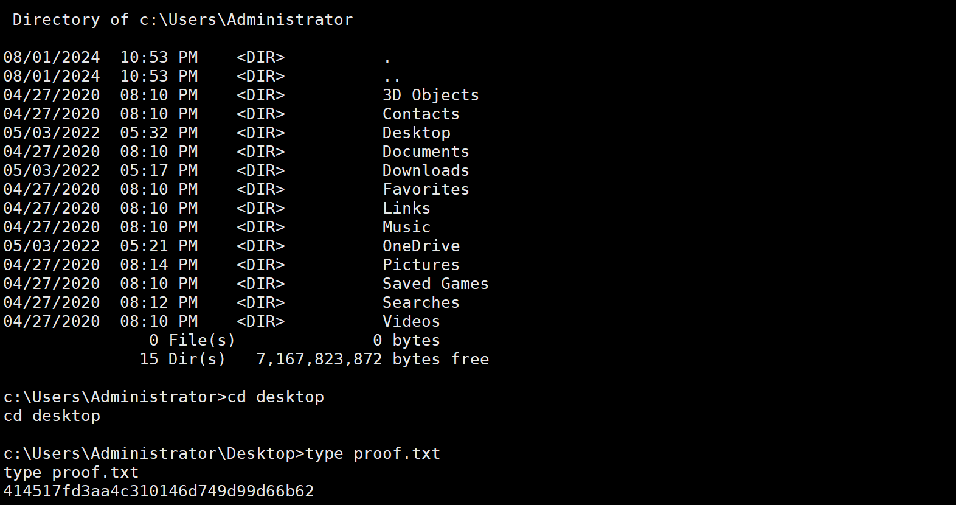Click the '0 File(s)' summary text
The height and width of the screenshot is (505, 956).
pyautogui.click(x=192, y=341)
